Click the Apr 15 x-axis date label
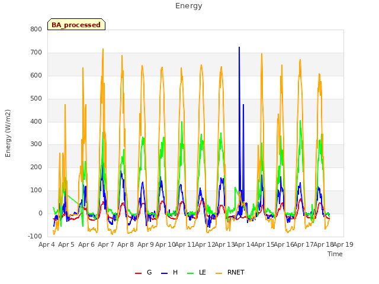This screenshot has height=284, width=379. click(264, 244)
